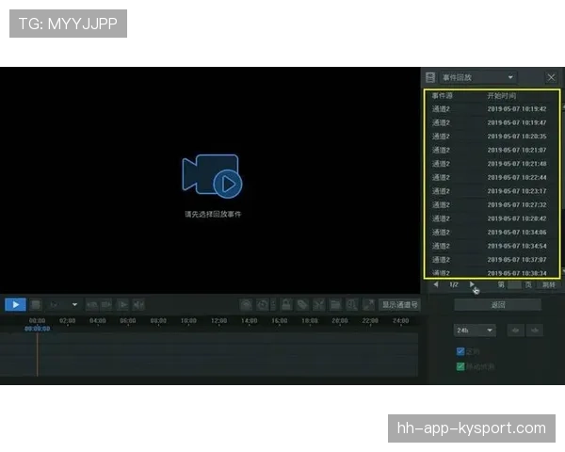Click the timeline at the 06:00 mark

coord(128,321)
